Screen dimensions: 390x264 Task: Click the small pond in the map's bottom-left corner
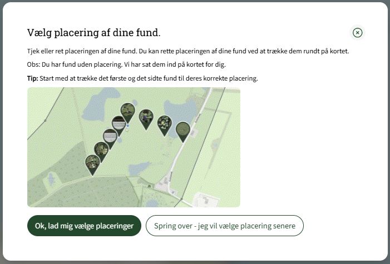click(x=51, y=179)
